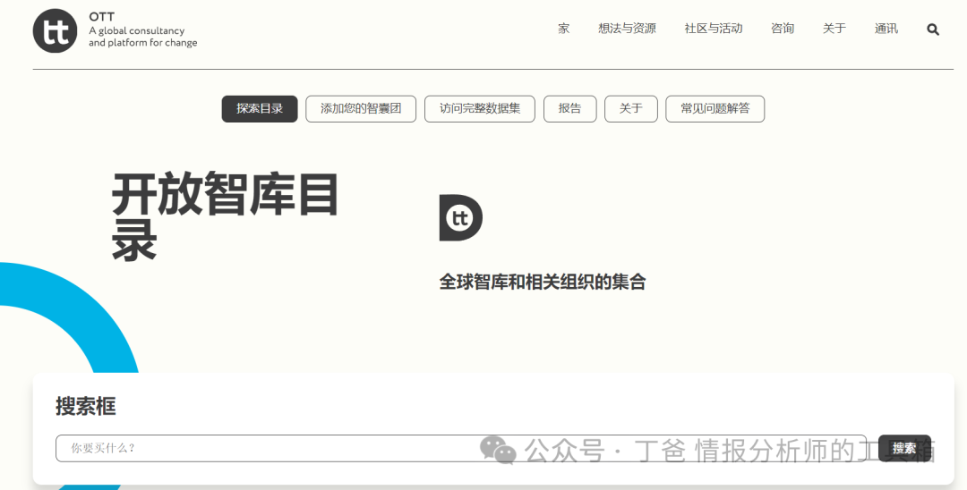Open 访问完整数据集 pill button
Screen dimensions: 967x490
(480, 109)
